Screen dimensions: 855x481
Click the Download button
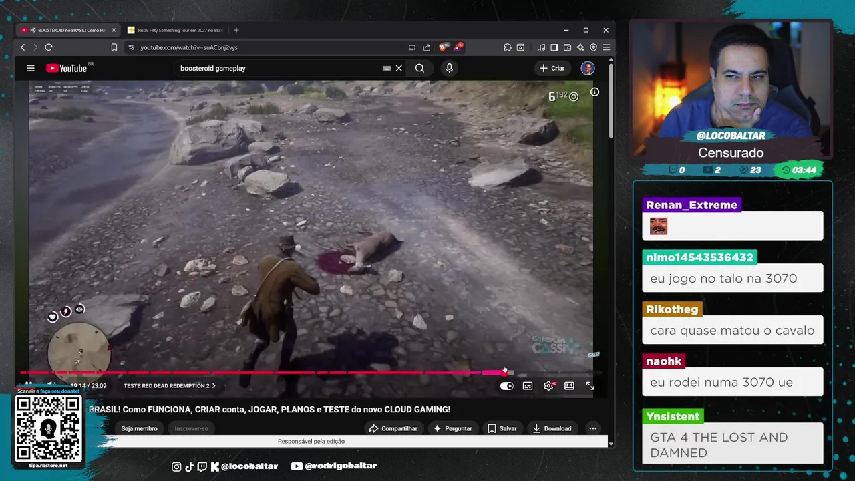[552, 428]
